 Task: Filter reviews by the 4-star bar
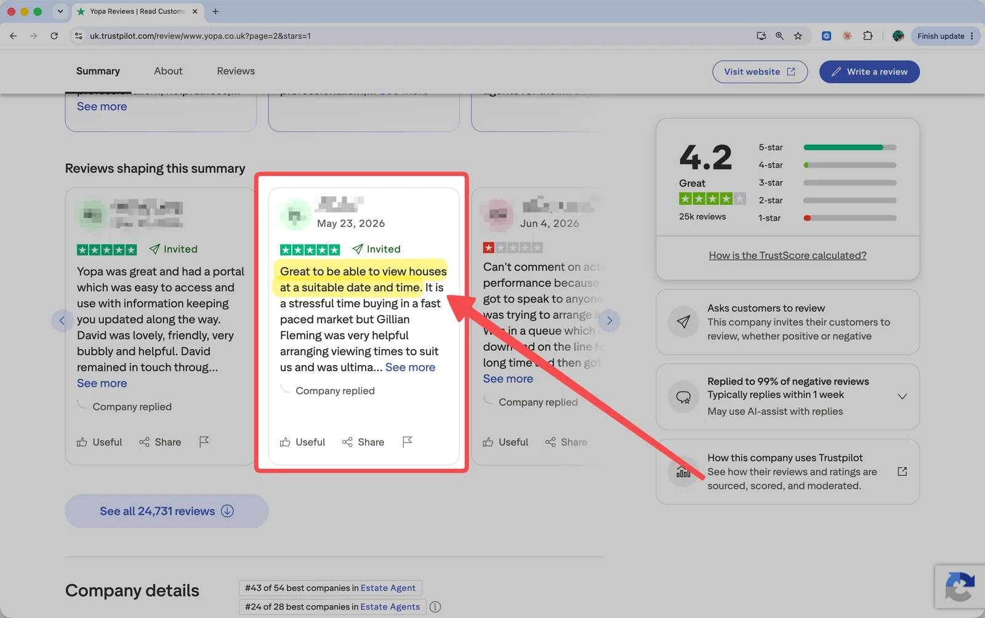click(850, 165)
